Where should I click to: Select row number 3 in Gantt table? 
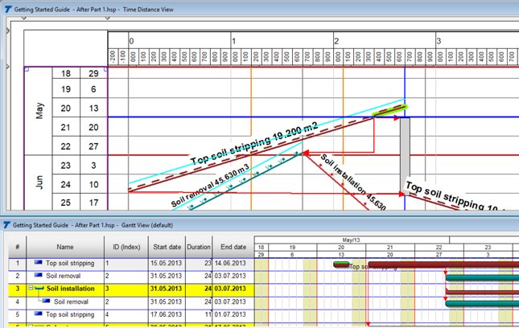click(x=15, y=288)
